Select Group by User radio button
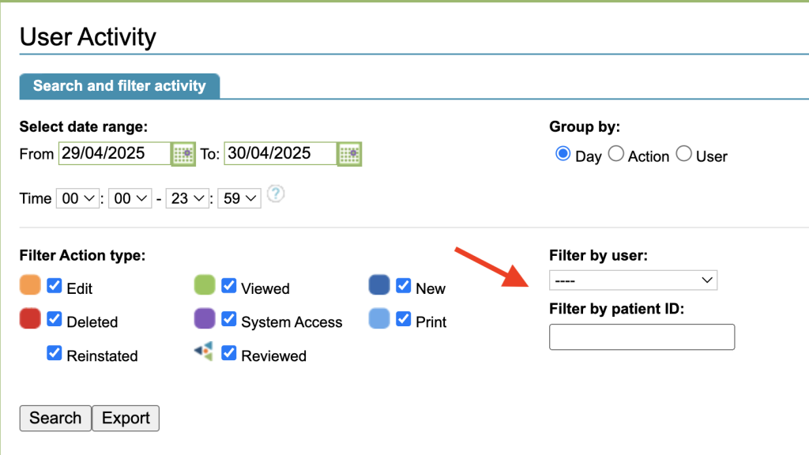Viewport: 809px width, 455px height. tap(684, 154)
